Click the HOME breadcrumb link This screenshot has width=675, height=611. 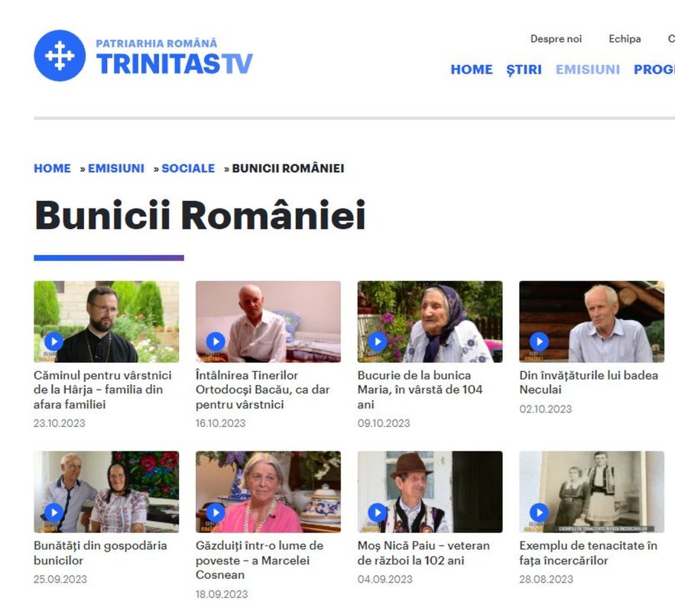(52, 168)
